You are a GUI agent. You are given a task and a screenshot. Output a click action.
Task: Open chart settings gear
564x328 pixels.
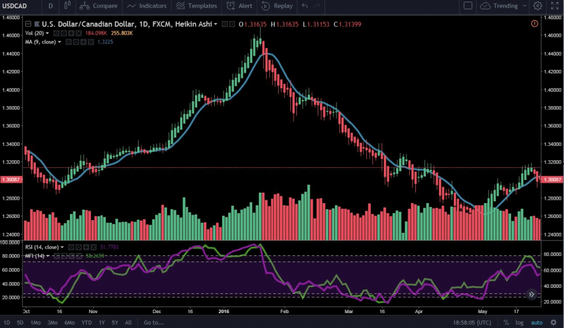(x=538, y=6)
